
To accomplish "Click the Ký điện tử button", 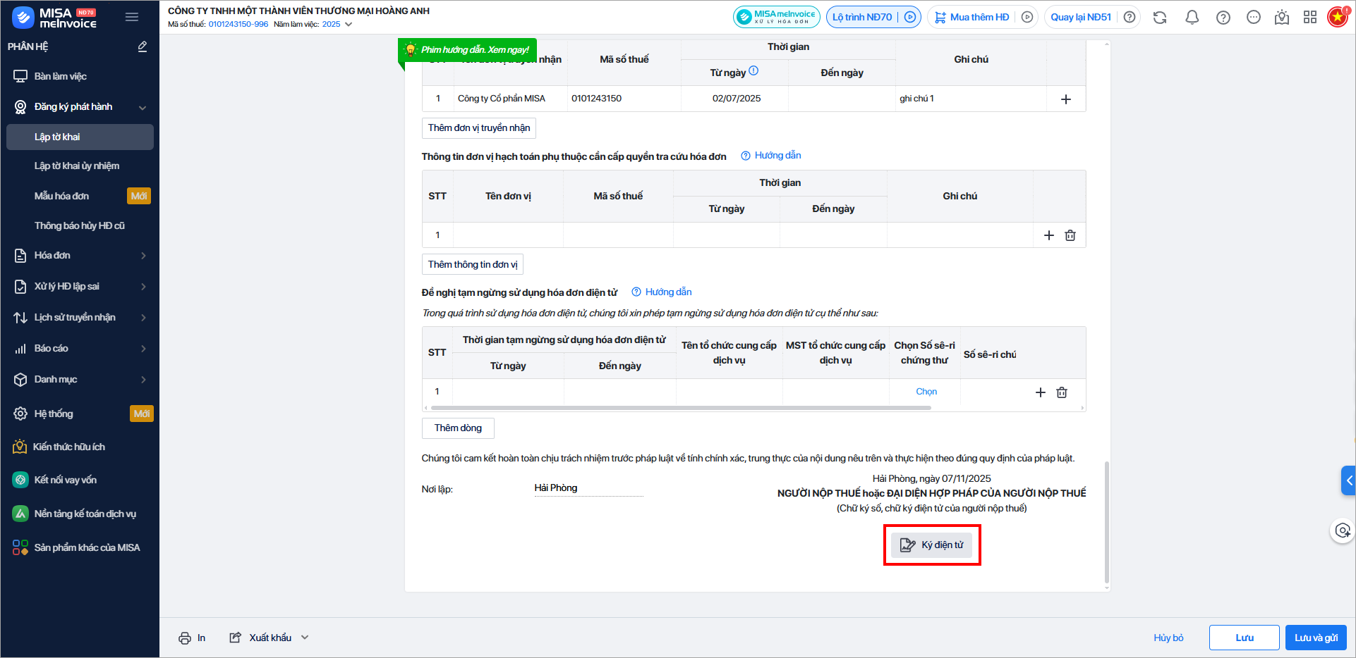I will (931, 545).
